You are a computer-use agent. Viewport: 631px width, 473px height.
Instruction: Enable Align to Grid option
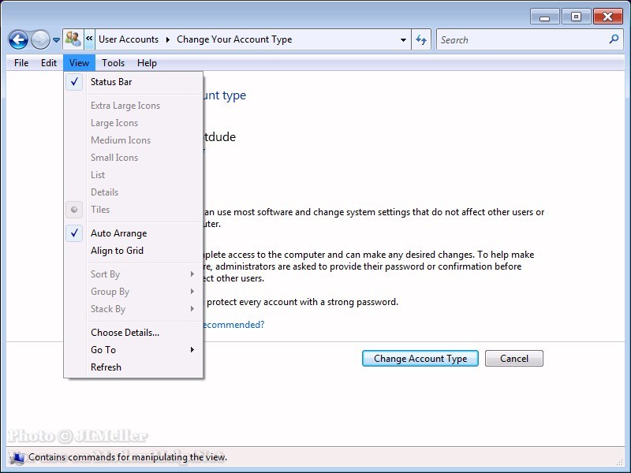point(117,251)
